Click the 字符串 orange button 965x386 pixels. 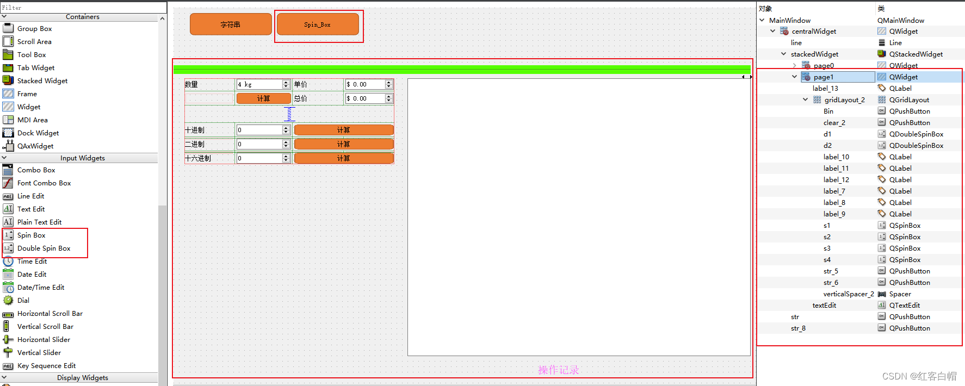[x=231, y=24]
